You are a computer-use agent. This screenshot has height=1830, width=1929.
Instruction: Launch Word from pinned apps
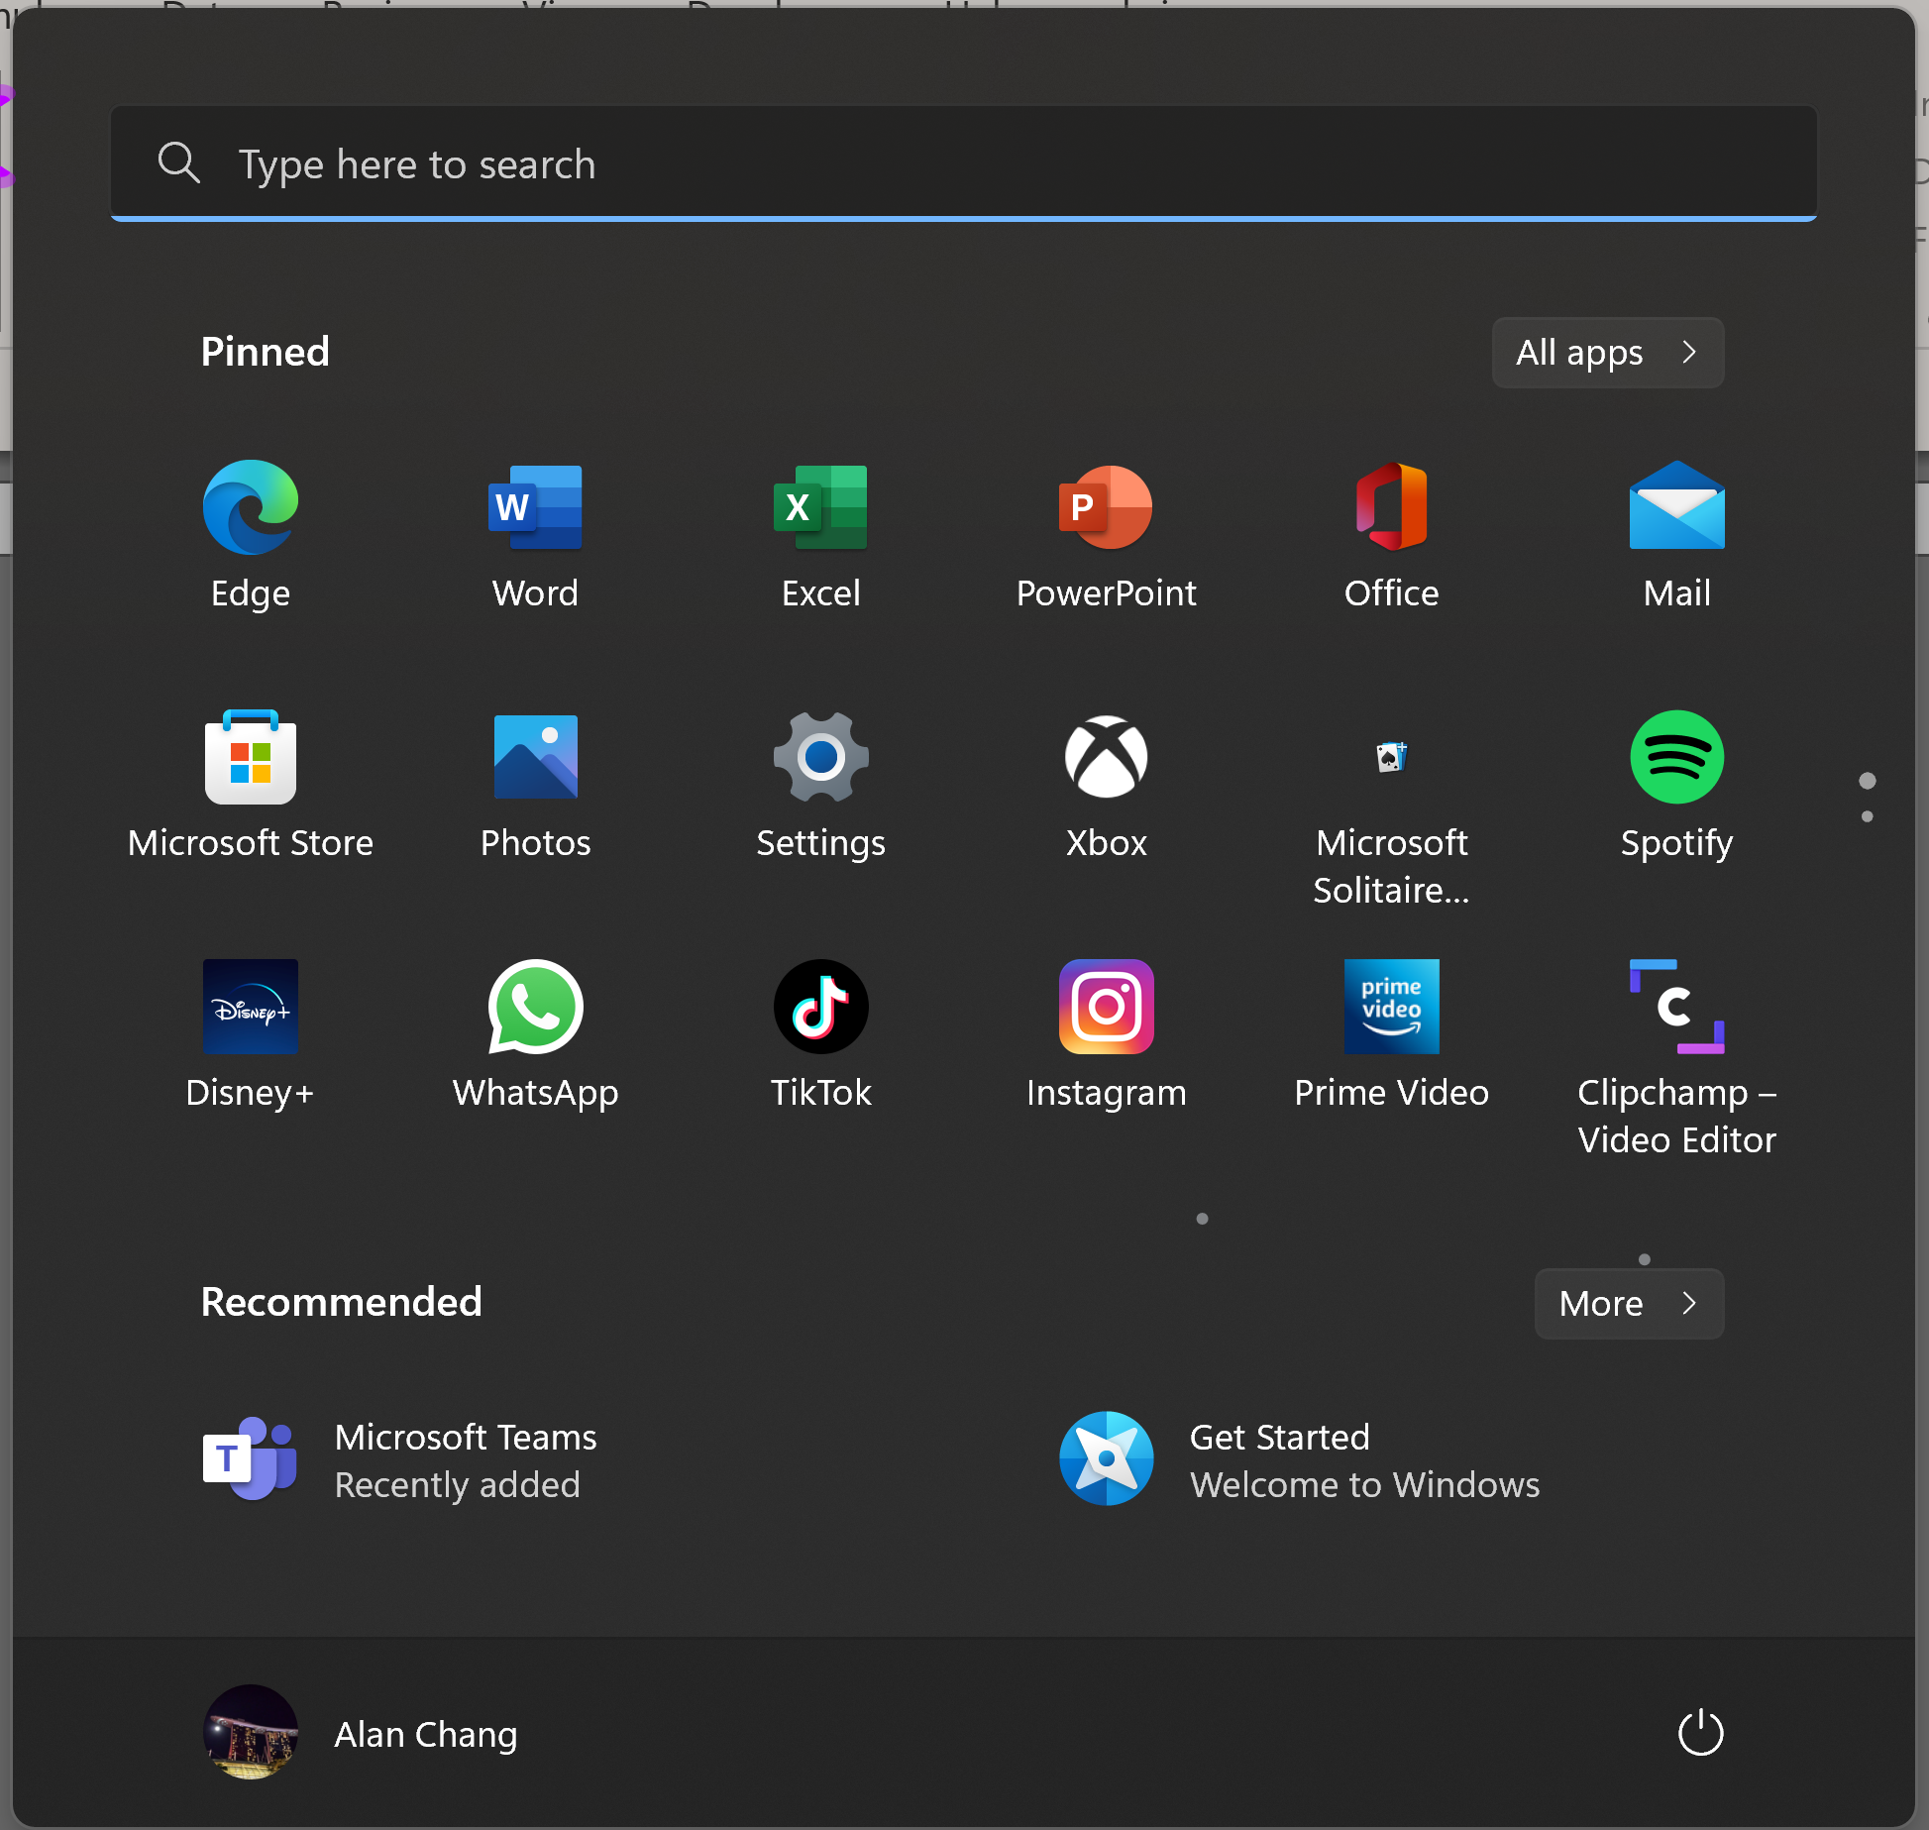pos(535,507)
